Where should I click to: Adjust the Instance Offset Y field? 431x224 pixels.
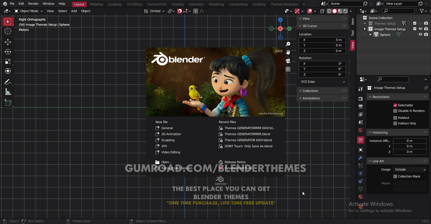point(410,146)
